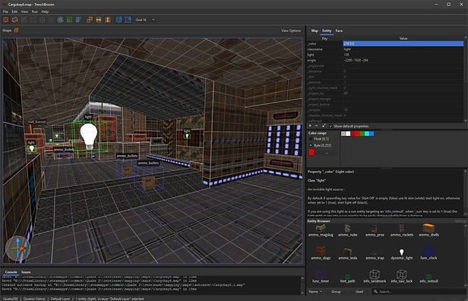468x301 pixels.
Task: Switch to the Console tab
Action: point(11,272)
